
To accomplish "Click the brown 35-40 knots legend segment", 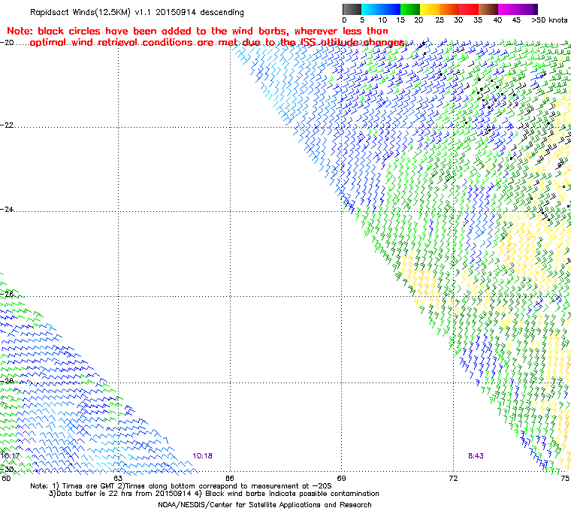I will (488, 9).
